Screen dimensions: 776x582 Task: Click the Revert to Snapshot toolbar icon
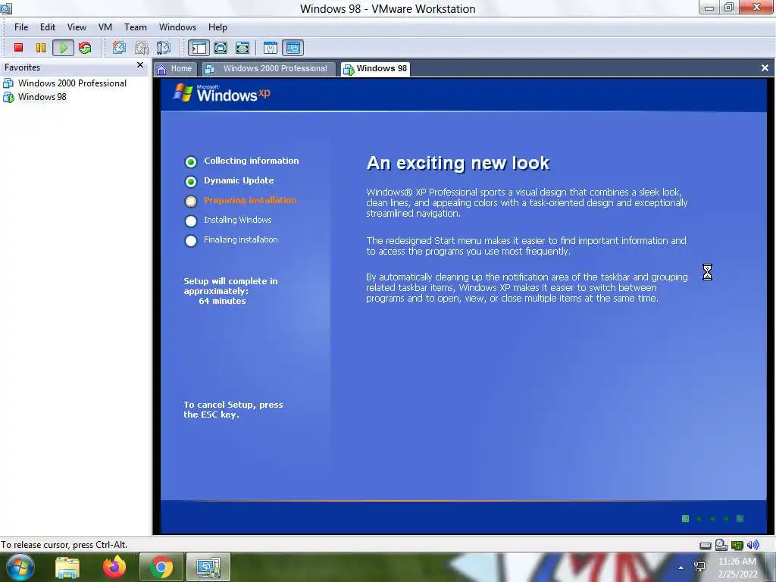pos(142,48)
